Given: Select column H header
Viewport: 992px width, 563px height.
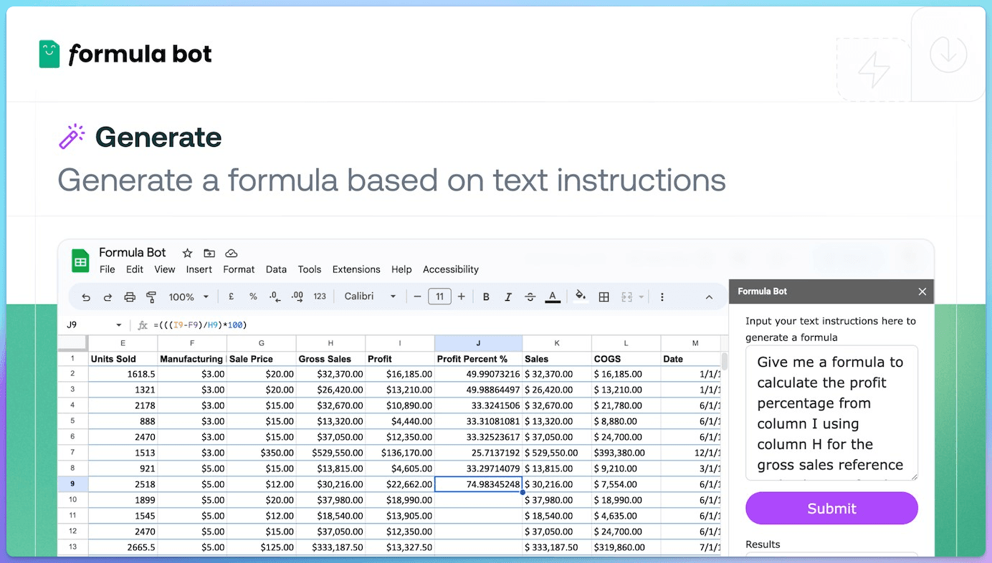Looking at the screenshot, I should (x=330, y=343).
